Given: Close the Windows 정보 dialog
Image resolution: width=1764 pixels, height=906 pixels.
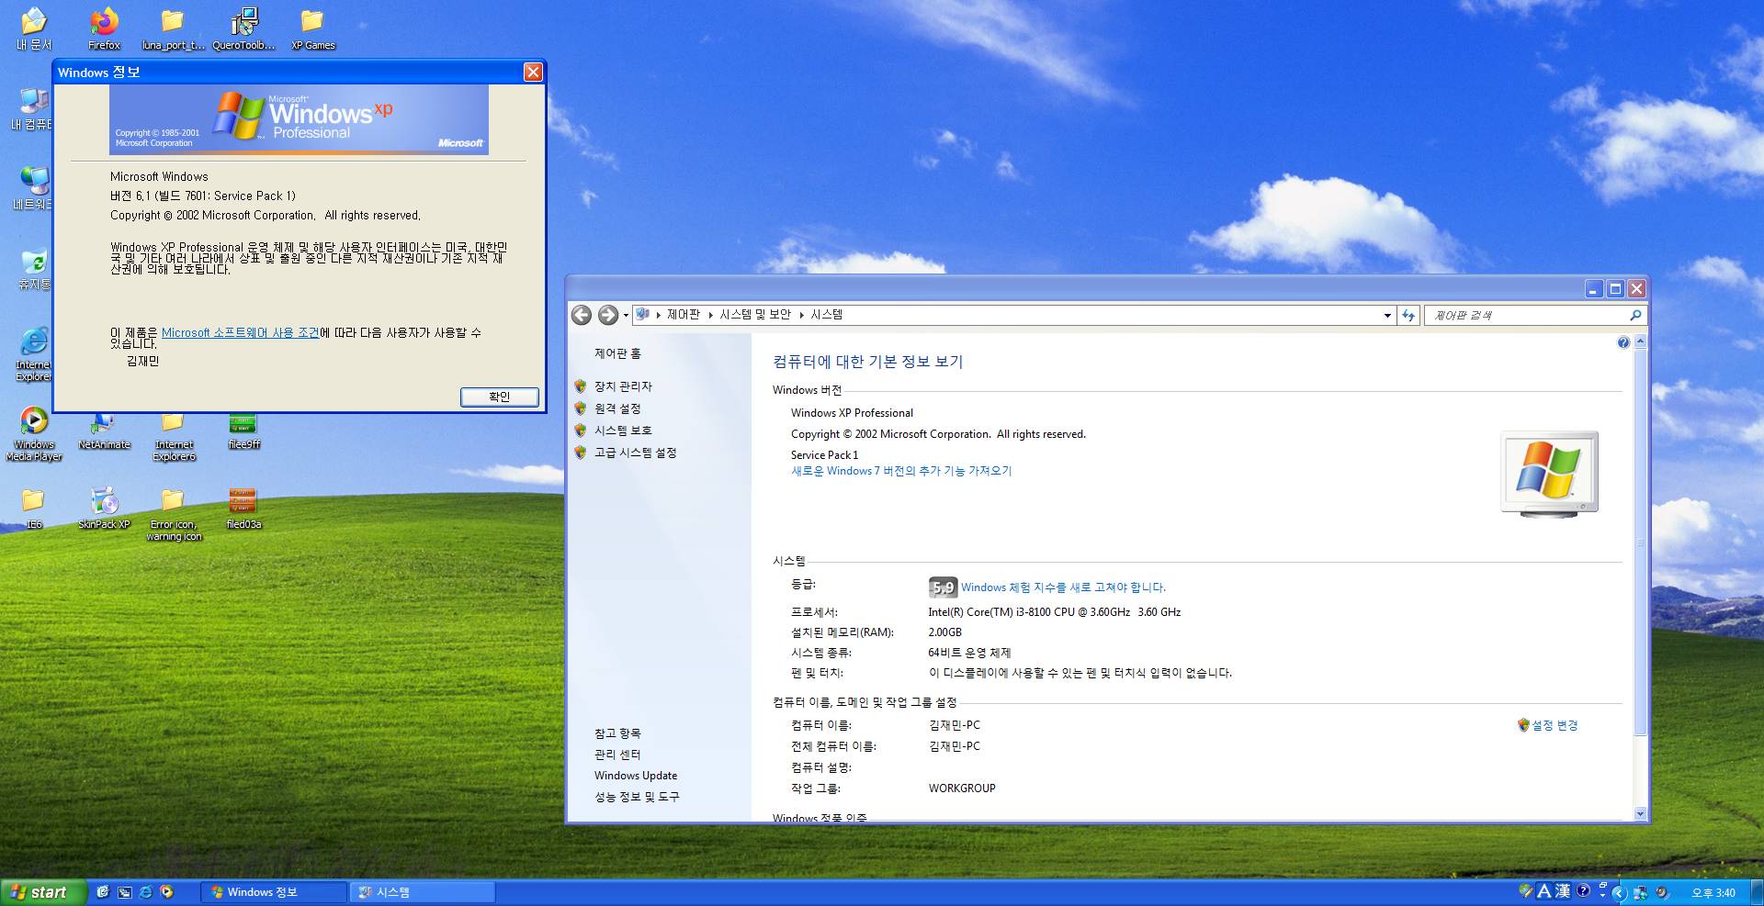Looking at the screenshot, I should (533, 72).
